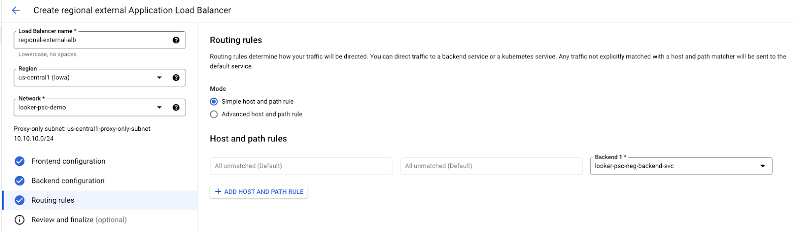The image size is (796, 232).
Task: Click the Load Balancer name field
Action: tap(92, 40)
